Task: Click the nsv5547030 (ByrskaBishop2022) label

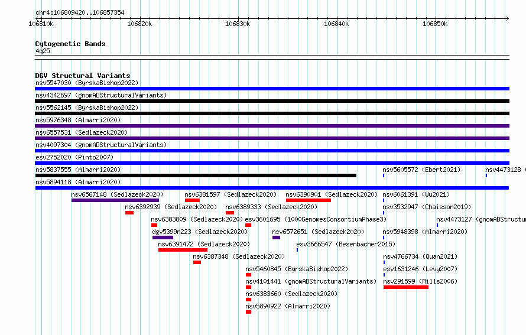Action: [87, 83]
